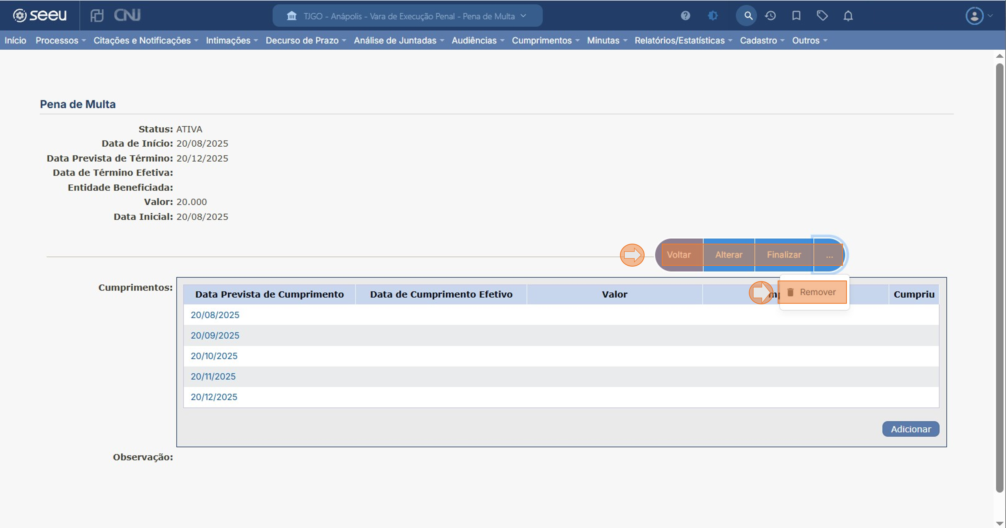The height and width of the screenshot is (528, 1006).
Task: Open the 20/10/2025 cumprimento date link
Action: tap(214, 356)
